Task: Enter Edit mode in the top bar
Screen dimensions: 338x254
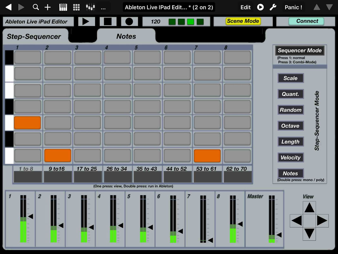Action: [245, 7]
